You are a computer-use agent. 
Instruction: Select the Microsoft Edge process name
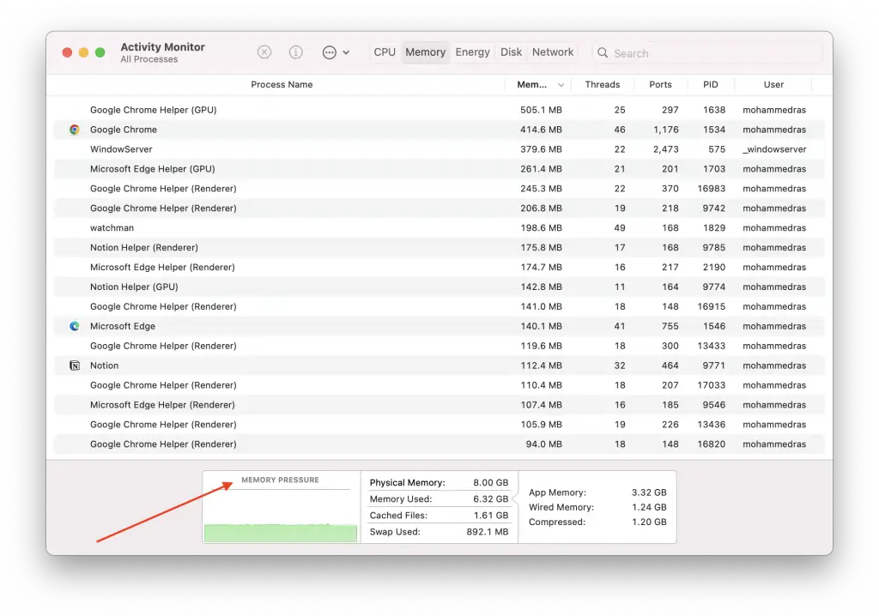123,326
